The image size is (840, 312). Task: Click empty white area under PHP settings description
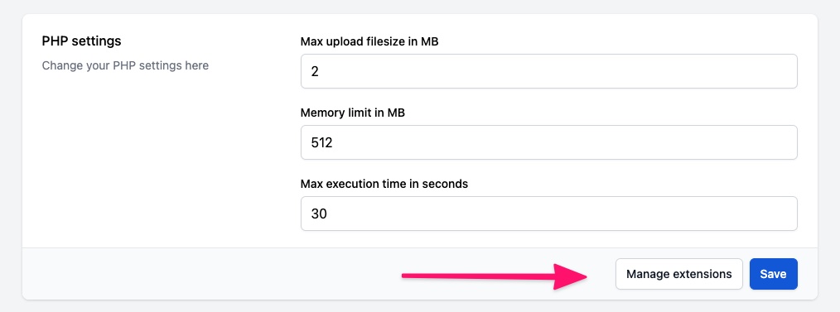tap(156, 161)
